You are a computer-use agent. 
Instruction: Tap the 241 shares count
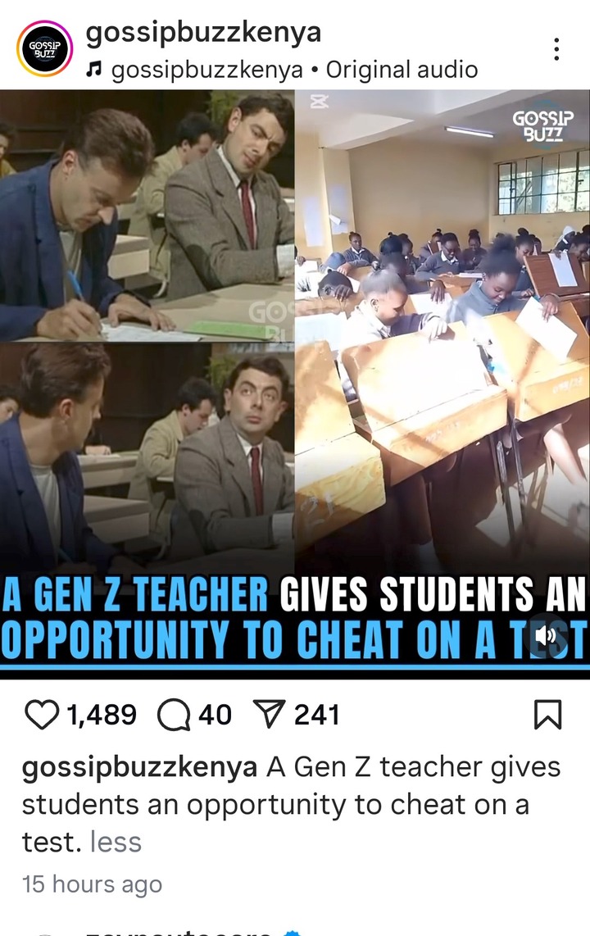[317, 715]
